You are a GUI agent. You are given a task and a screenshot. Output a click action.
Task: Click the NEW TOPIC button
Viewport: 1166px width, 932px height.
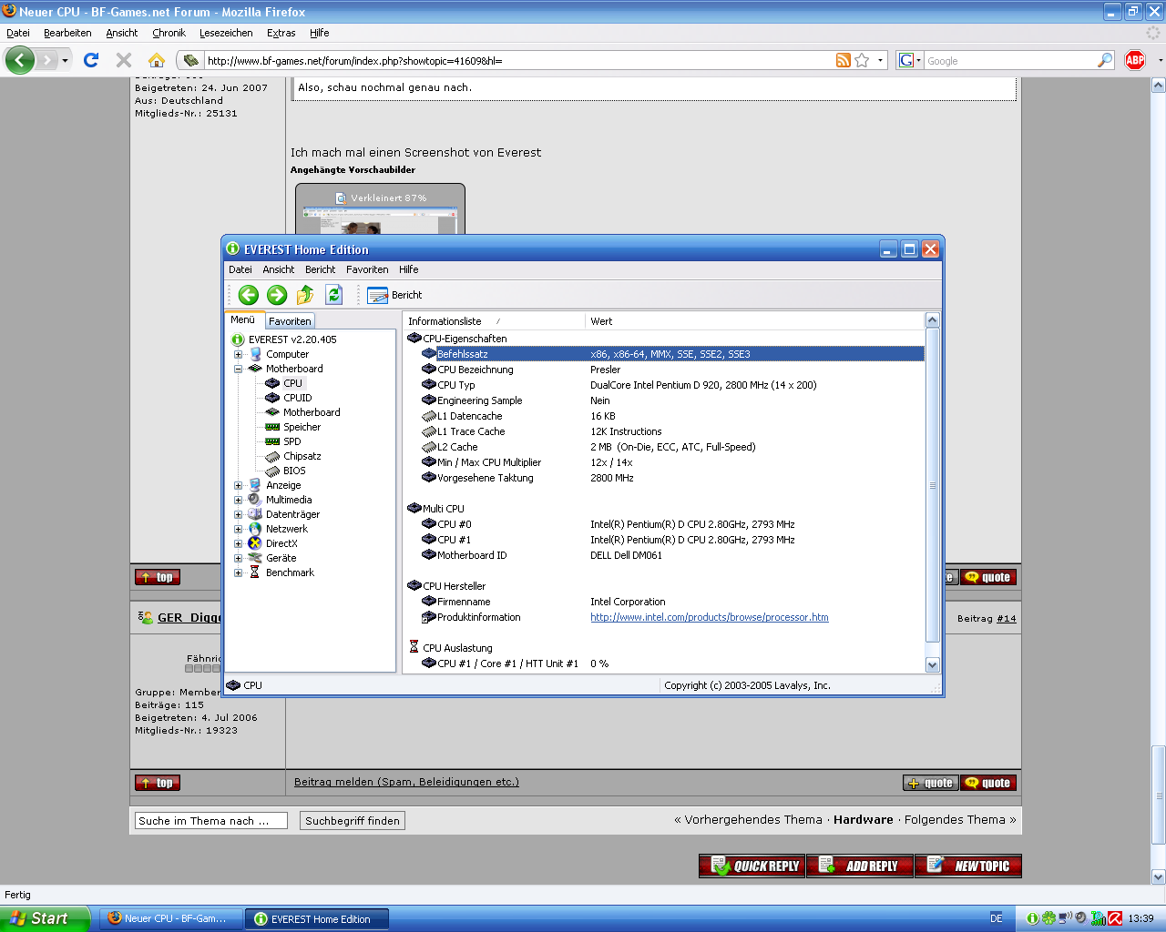pyautogui.click(x=967, y=866)
